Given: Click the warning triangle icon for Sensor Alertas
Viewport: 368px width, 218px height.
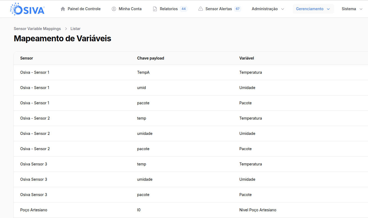Looking at the screenshot, I should pyautogui.click(x=201, y=9).
